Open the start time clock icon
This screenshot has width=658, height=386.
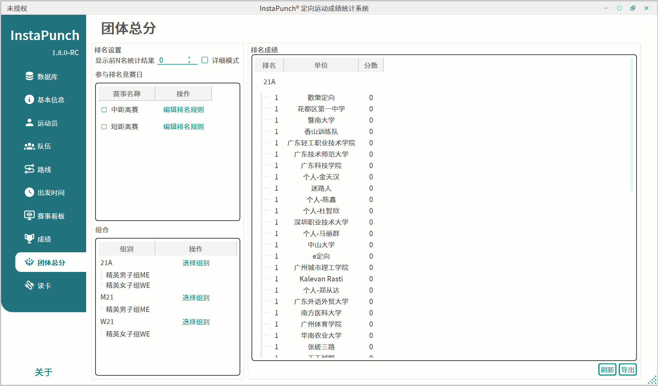[29, 192]
